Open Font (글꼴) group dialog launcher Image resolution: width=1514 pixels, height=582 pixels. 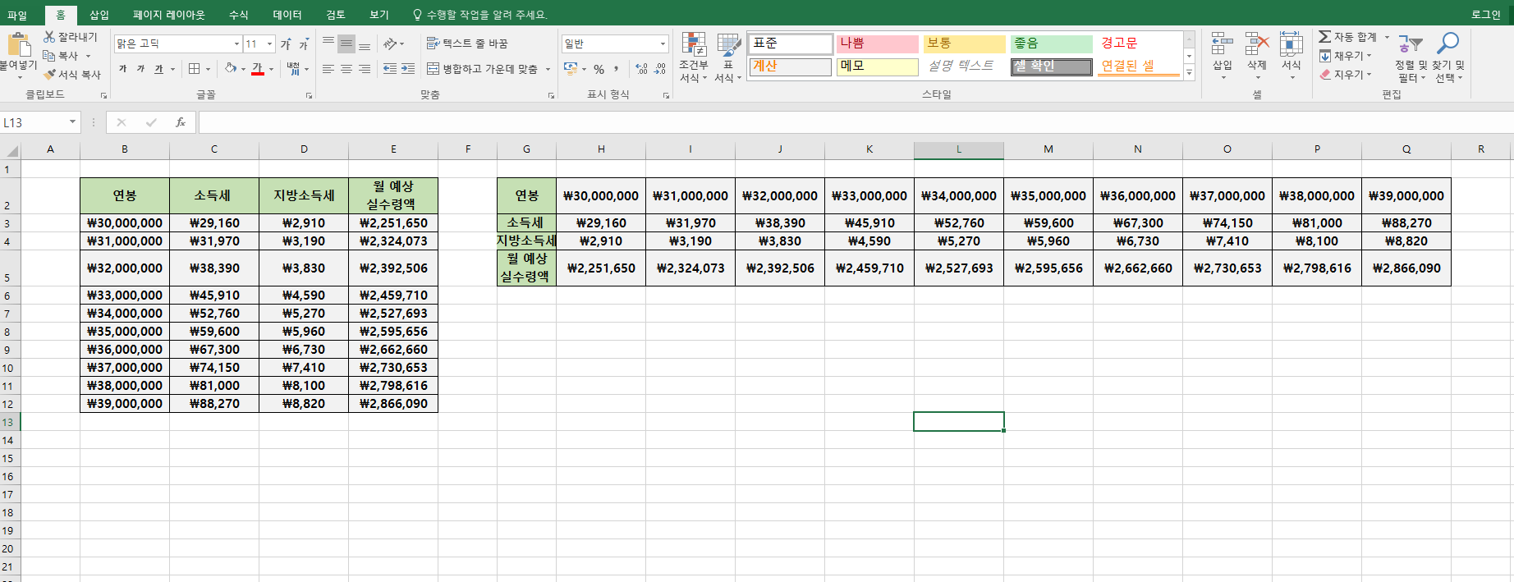pos(309,96)
